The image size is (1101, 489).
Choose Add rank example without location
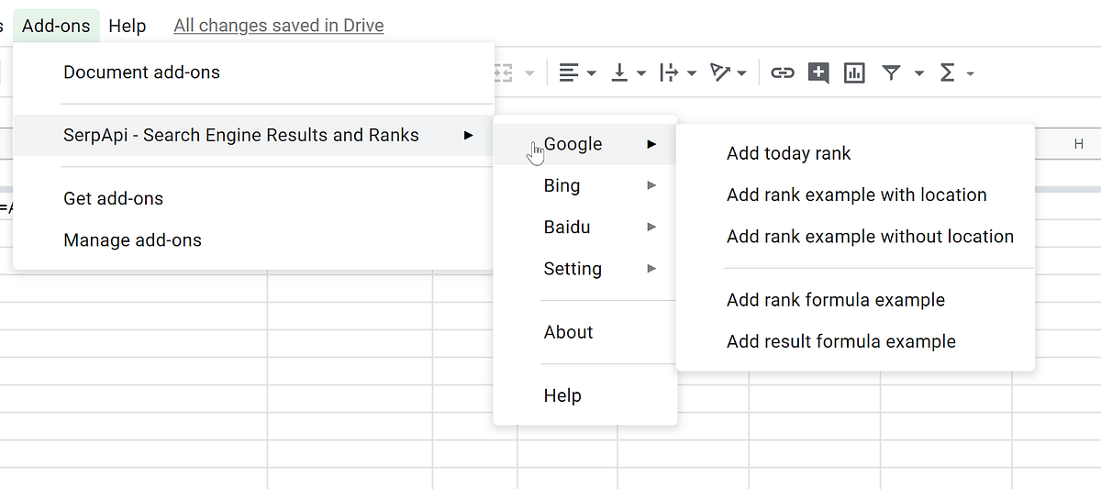855,237
